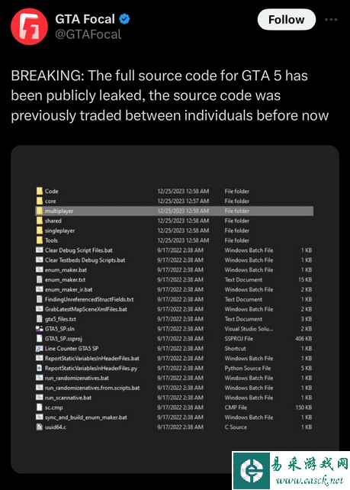The width and height of the screenshot is (350, 490).
Task: Open the GTA Focal profile avatar
Action: click(x=29, y=27)
